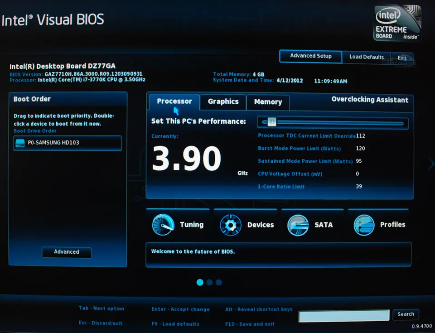The image size is (435, 333).
Task: Switch to the Processor tab
Action: tap(174, 101)
